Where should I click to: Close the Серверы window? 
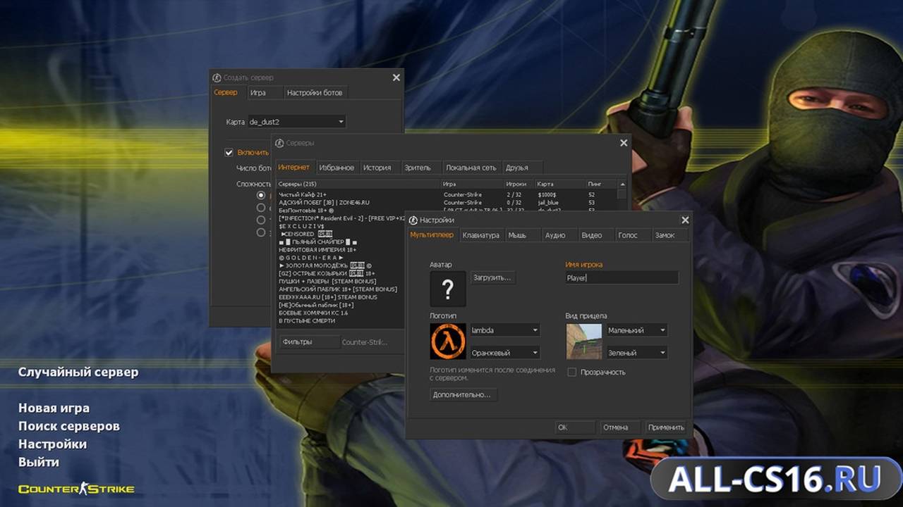coord(624,143)
